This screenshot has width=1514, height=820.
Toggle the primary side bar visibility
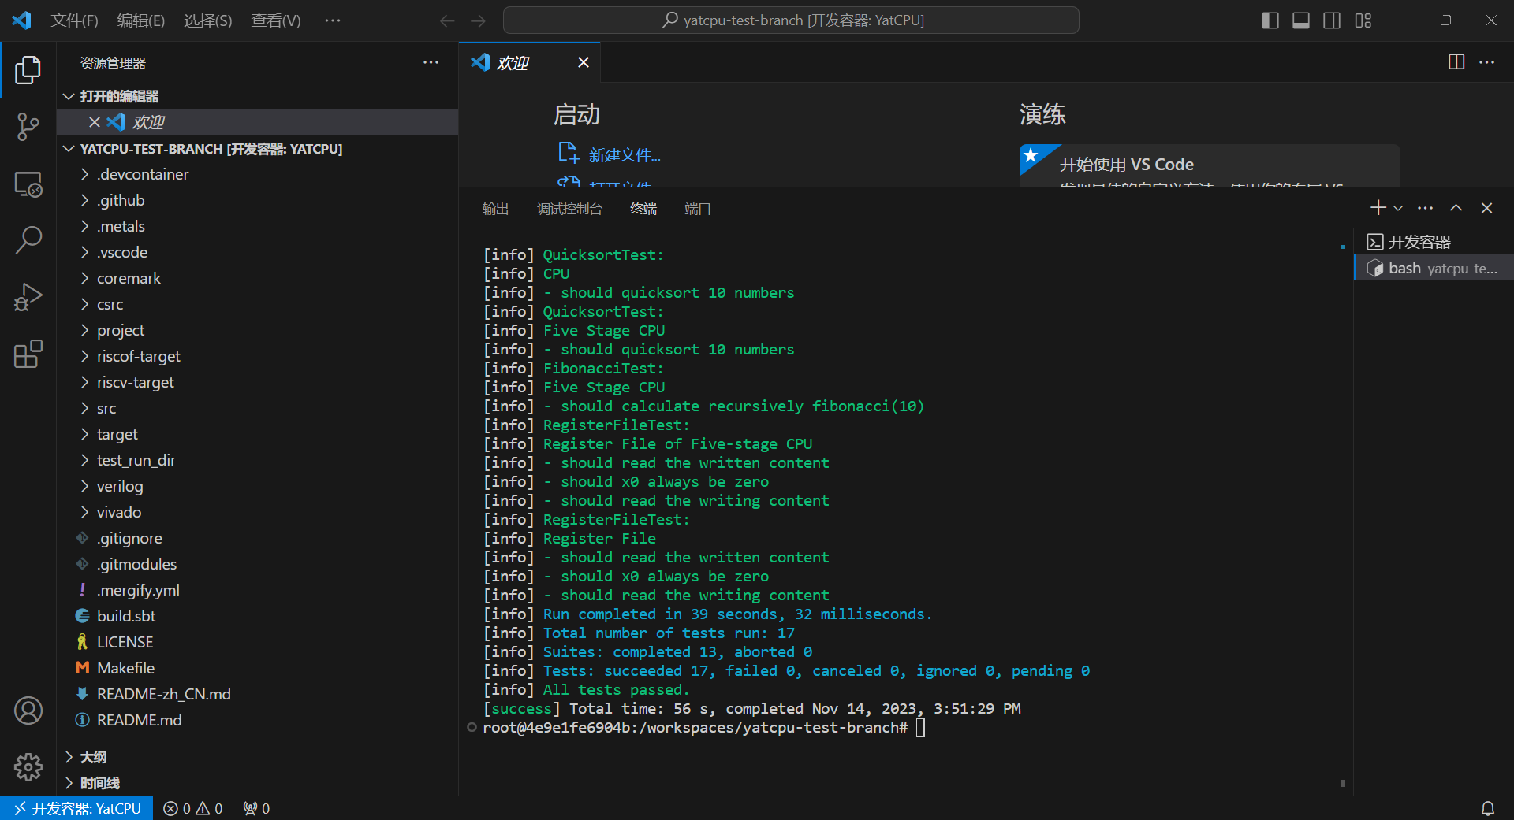point(1270,20)
